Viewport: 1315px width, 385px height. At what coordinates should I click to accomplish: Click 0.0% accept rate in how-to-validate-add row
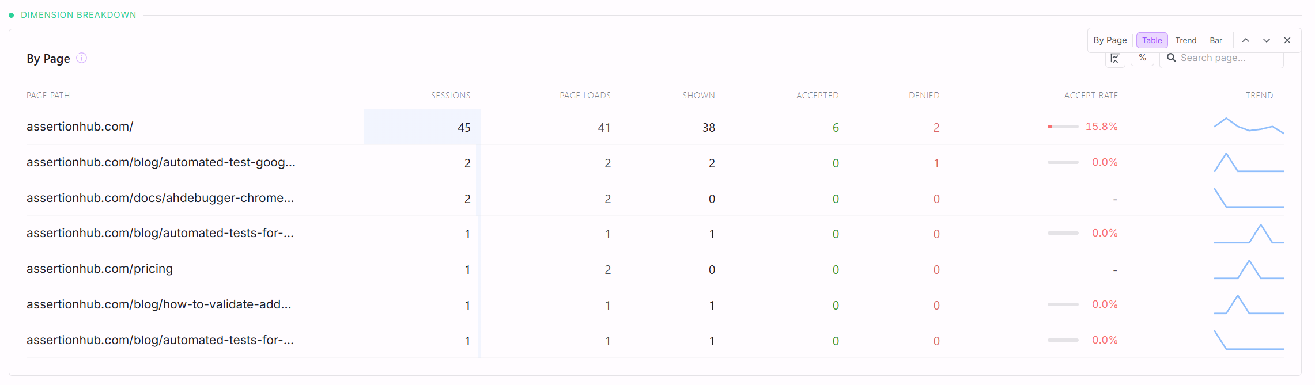tap(1105, 304)
